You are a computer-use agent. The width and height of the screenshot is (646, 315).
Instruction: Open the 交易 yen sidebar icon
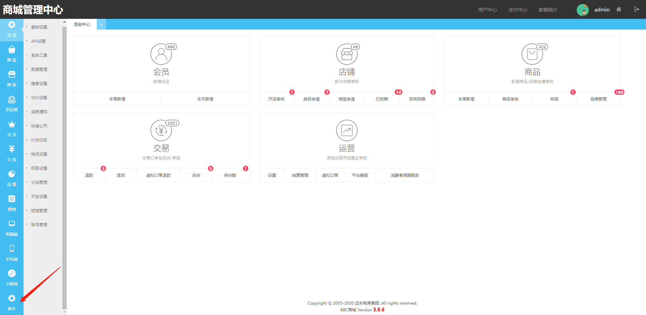[x=12, y=149]
